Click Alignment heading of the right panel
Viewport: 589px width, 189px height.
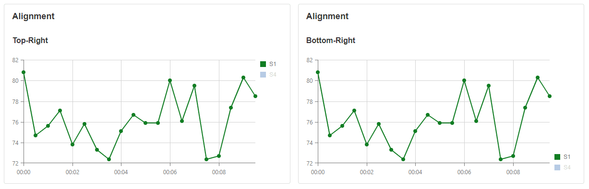click(327, 16)
